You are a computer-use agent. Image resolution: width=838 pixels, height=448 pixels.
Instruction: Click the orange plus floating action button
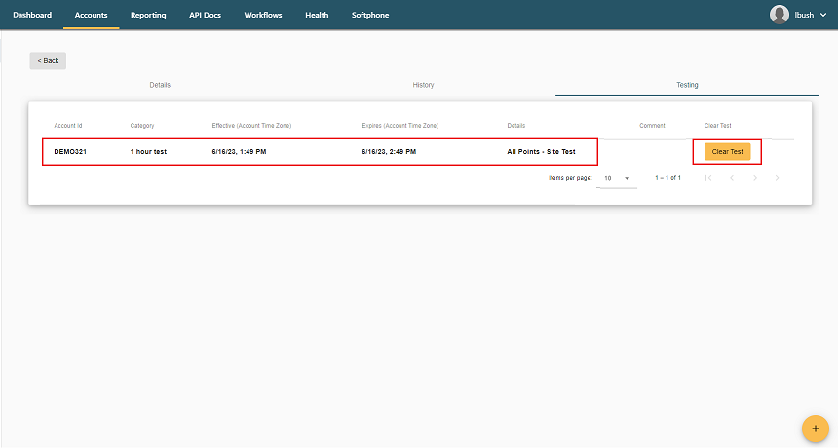pyautogui.click(x=815, y=429)
